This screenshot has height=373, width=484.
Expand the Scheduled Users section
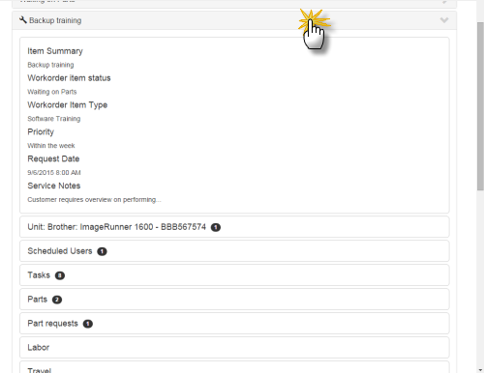(x=234, y=251)
